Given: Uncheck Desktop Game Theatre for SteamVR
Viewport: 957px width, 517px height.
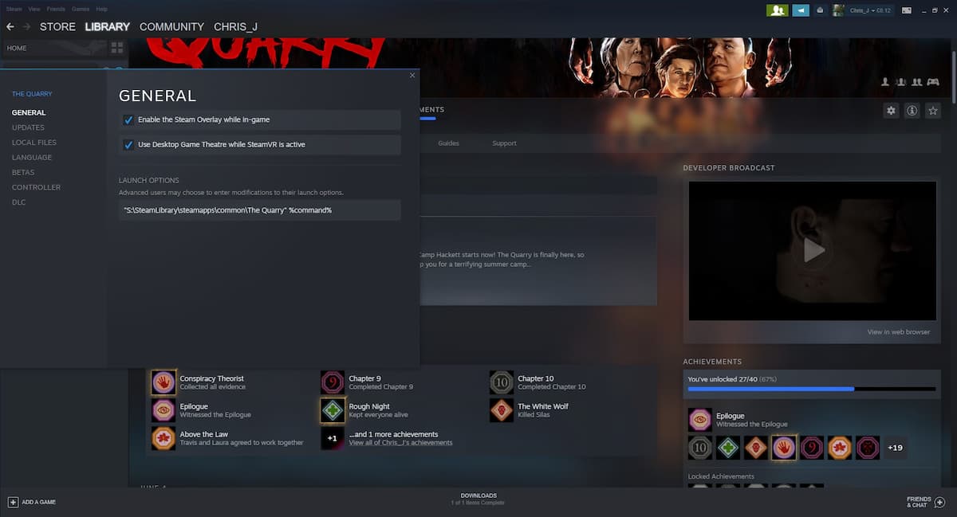Looking at the screenshot, I should 128,145.
